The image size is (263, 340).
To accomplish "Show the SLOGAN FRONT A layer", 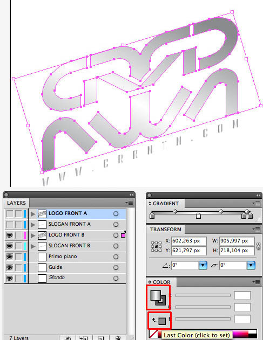I will pos(10,225).
